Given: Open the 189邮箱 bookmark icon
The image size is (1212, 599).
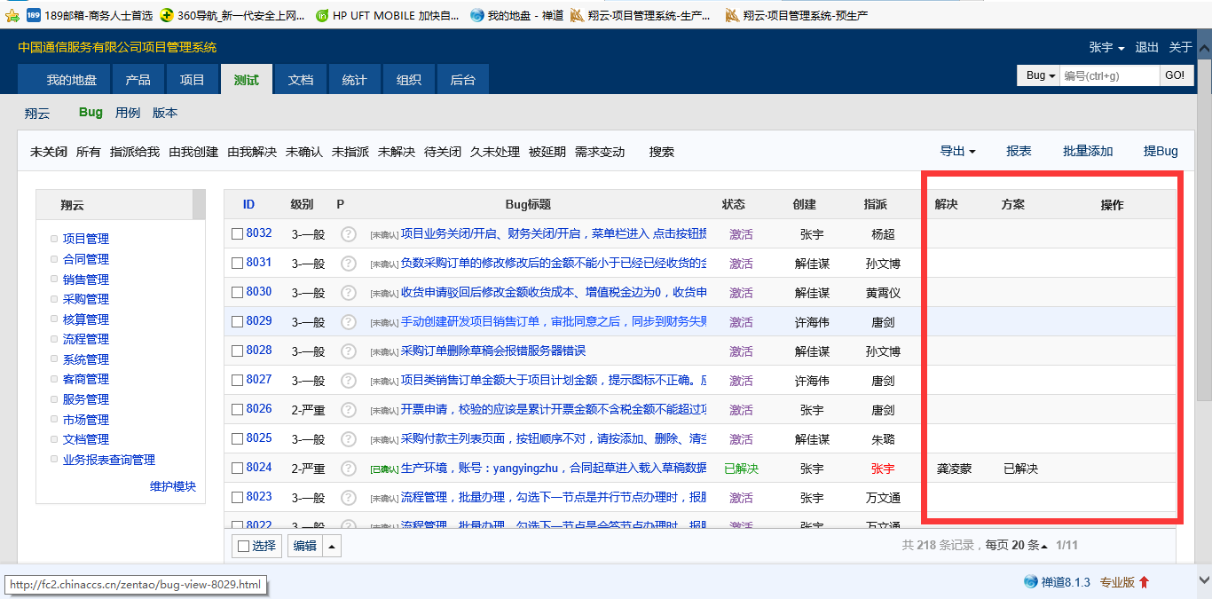Looking at the screenshot, I should click(x=34, y=15).
